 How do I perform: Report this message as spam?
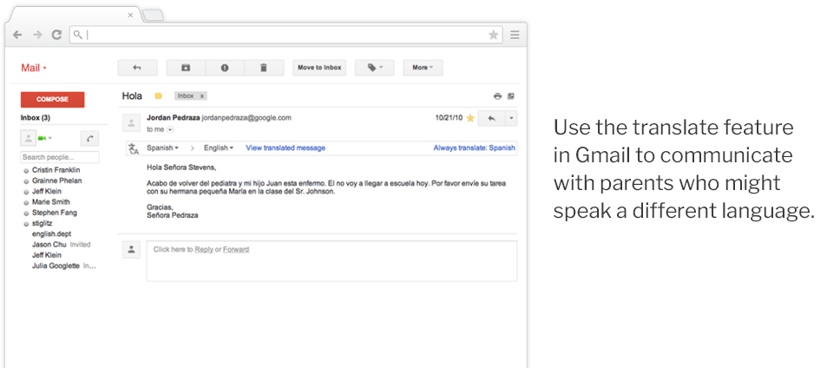[x=224, y=67]
